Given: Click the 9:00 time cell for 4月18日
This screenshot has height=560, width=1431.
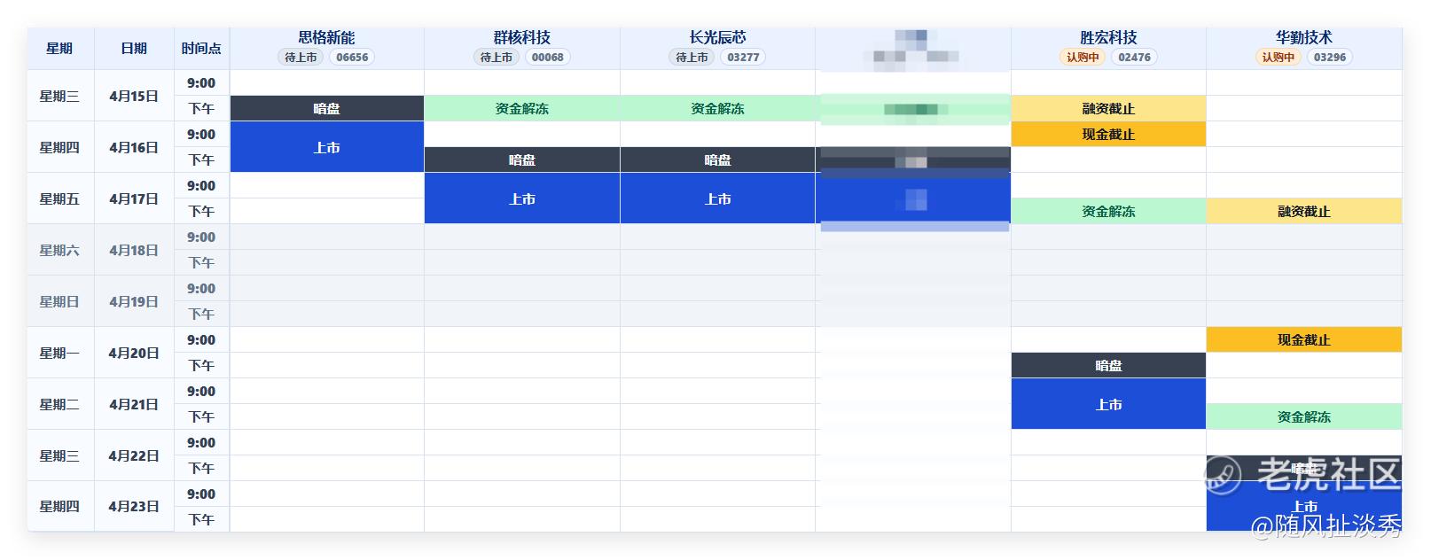Looking at the screenshot, I should pyautogui.click(x=201, y=237).
